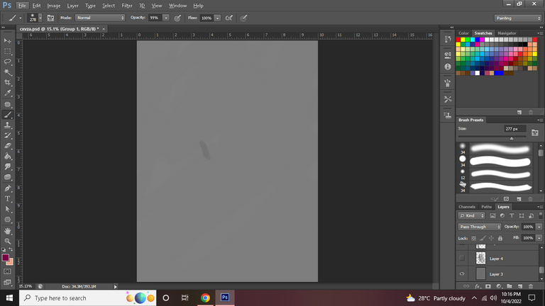Switch foreground and background colors
This screenshot has height=306, width=545.
(x=11, y=249)
